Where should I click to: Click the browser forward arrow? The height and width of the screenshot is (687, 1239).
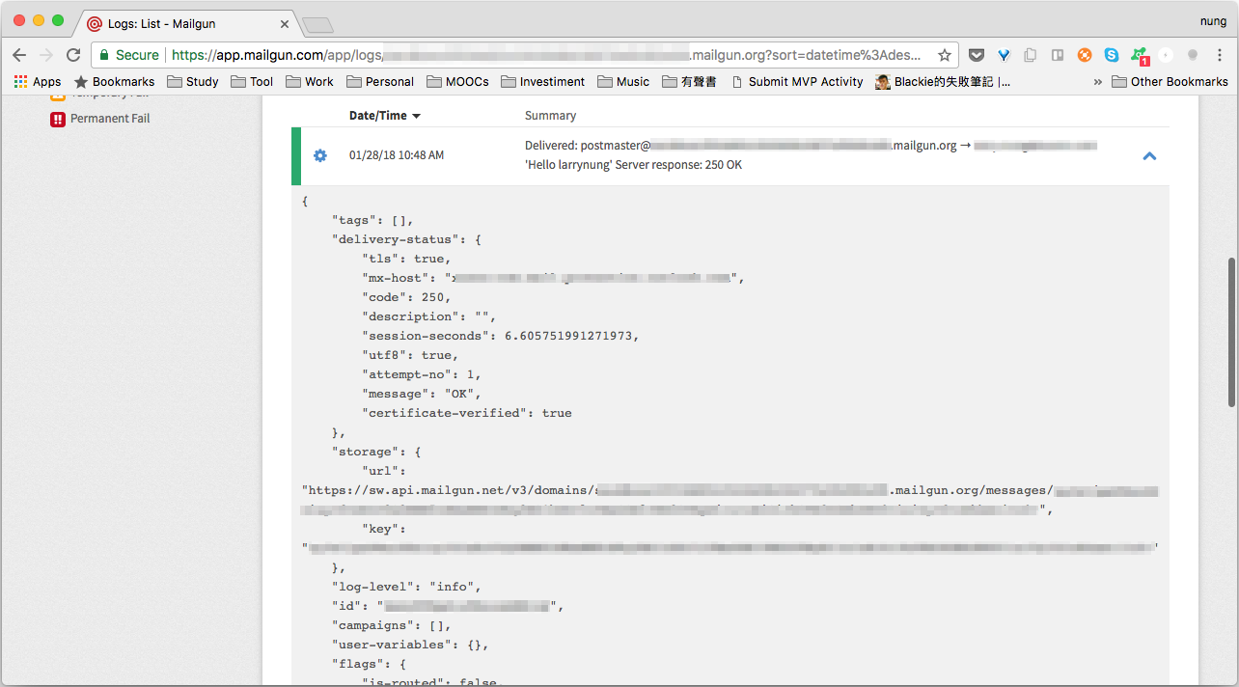tap(46, 55)
